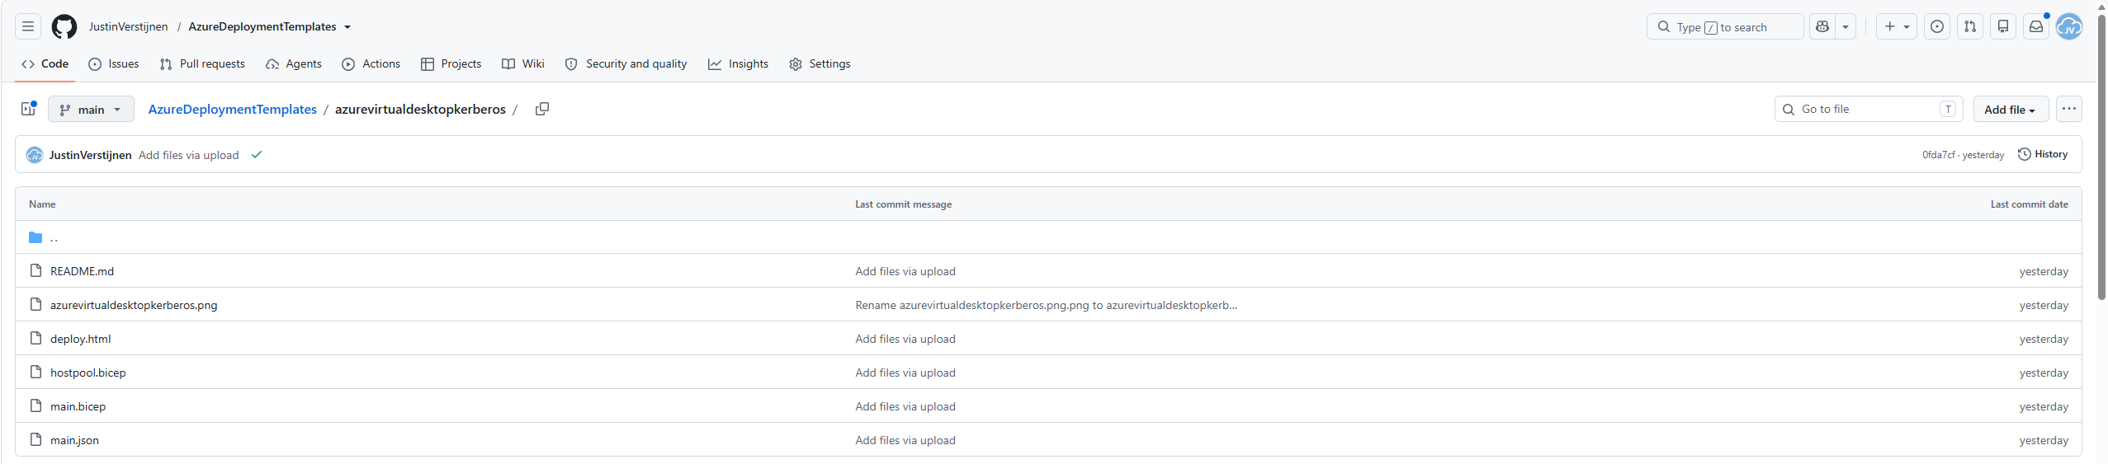Click the file icon beside hostpool.bicep
Viewport: 2108px width, 464px height.
coord(35,372)
